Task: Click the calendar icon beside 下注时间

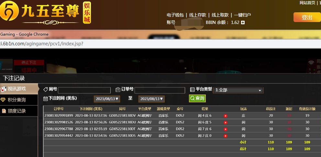Action: point(45,99)
